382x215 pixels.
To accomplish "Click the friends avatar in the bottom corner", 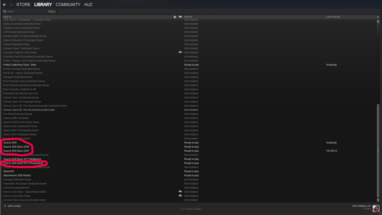I will point(376,208).
